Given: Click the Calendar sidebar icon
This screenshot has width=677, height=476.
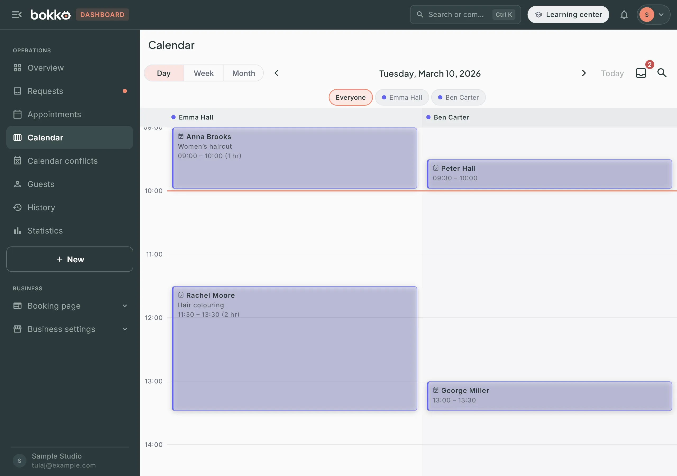Looking at the screenshot, I should point(17,138).
